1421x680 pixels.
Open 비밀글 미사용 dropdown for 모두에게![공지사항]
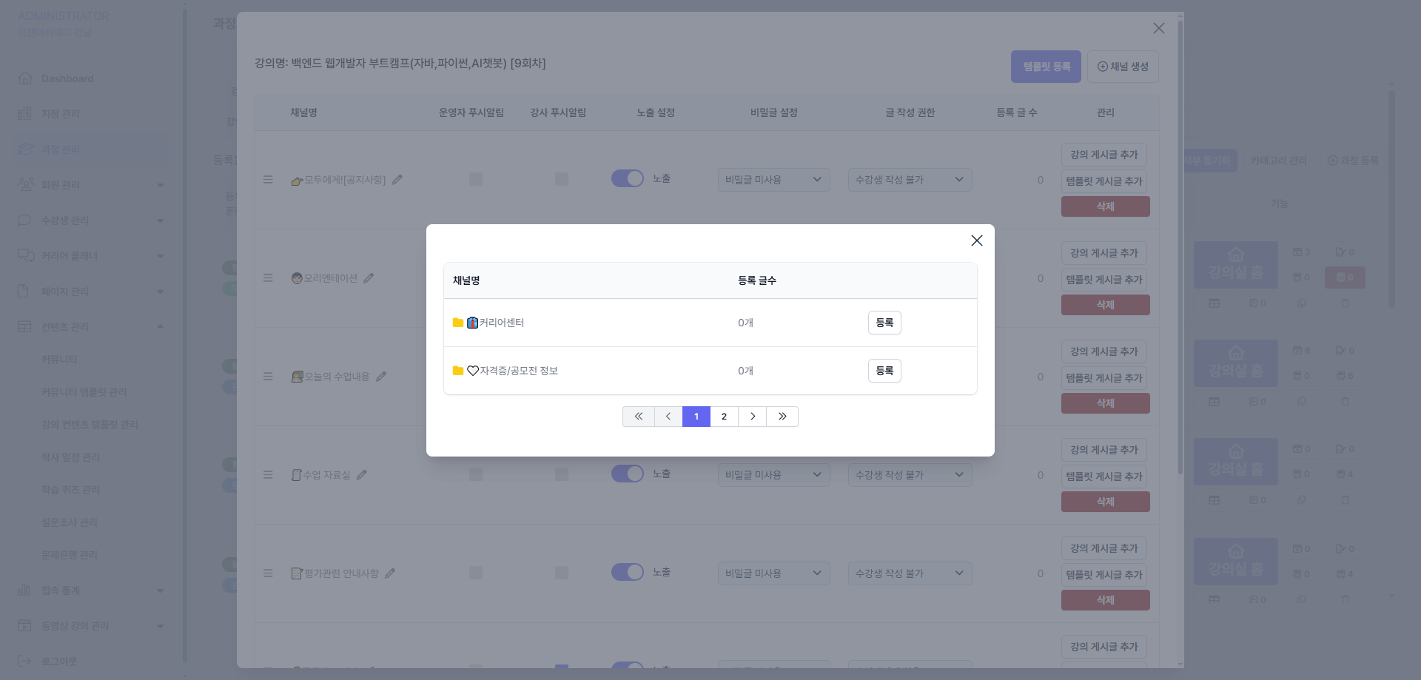(x=773, y=180)
